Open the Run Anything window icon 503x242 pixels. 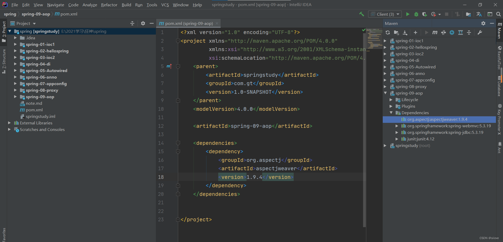490,14
